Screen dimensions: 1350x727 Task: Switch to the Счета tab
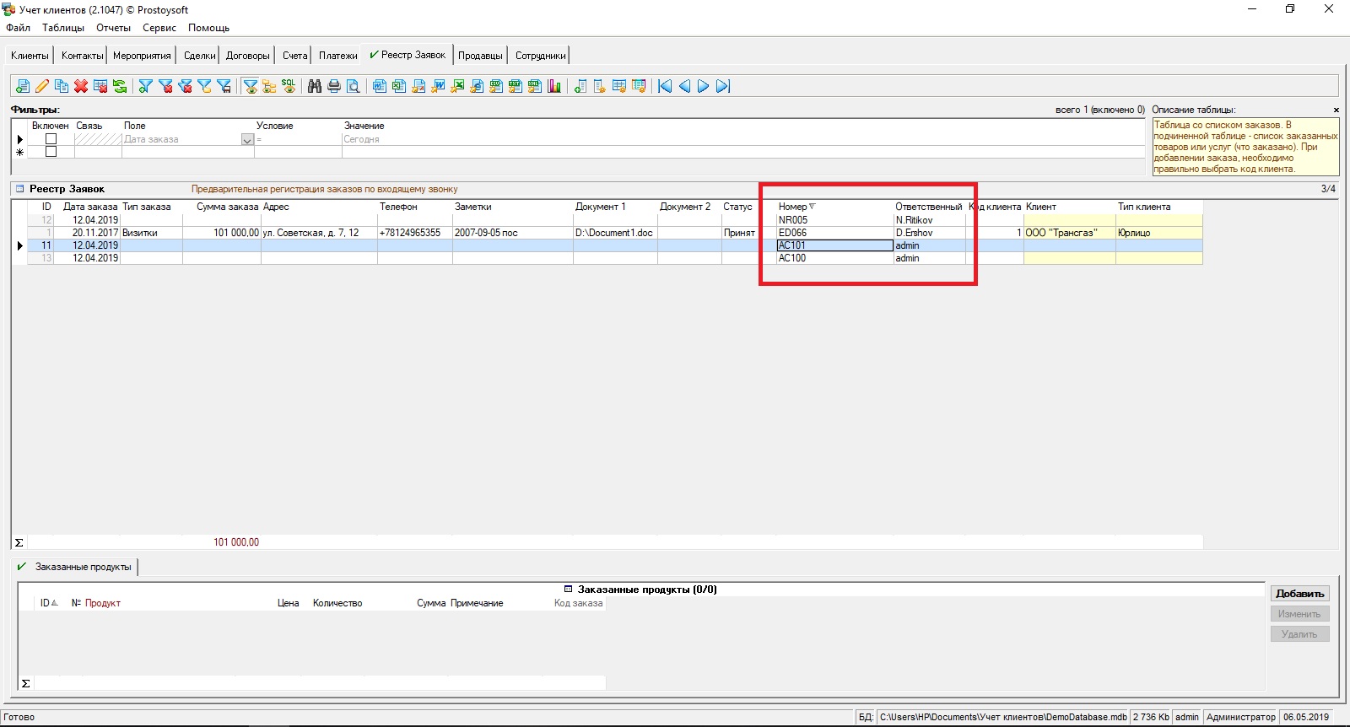tap(295, 56)
